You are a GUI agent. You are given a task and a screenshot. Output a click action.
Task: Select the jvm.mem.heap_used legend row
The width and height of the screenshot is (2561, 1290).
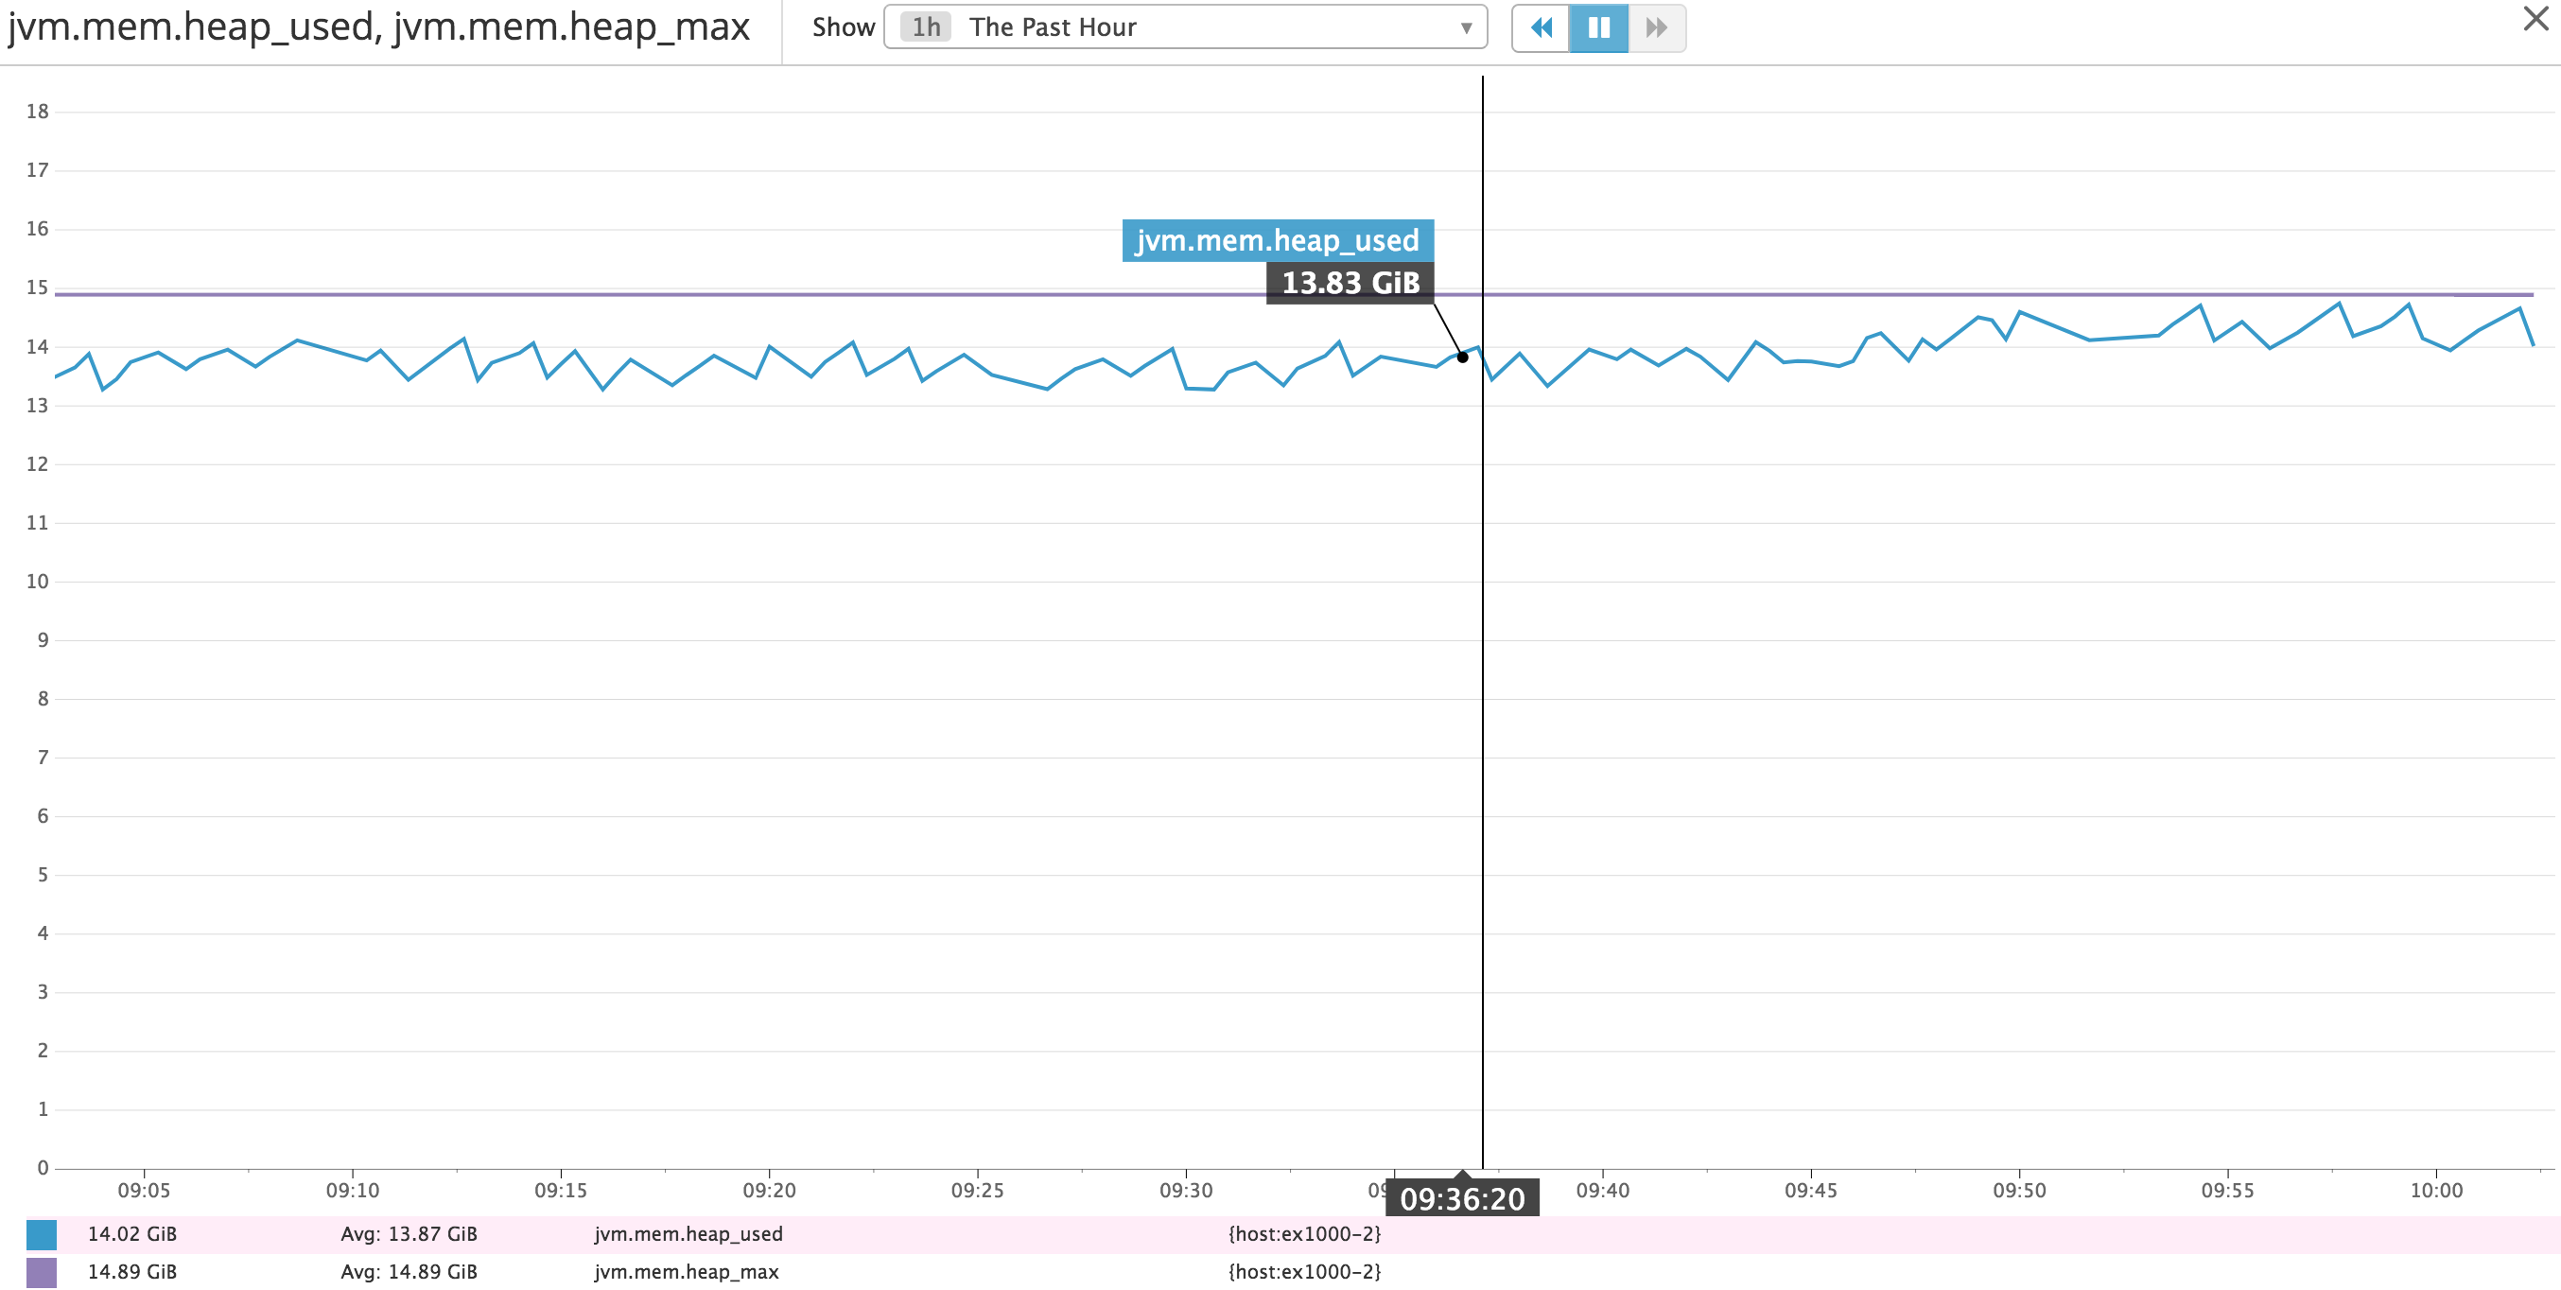pyautogui.click(x=688, y=1234)
